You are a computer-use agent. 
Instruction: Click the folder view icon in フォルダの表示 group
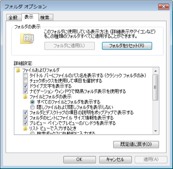[x=27, y=38]
